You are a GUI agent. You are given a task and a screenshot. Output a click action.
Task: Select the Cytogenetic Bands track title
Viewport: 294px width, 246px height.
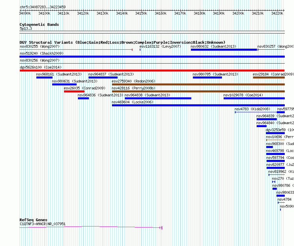coord(39,25)
